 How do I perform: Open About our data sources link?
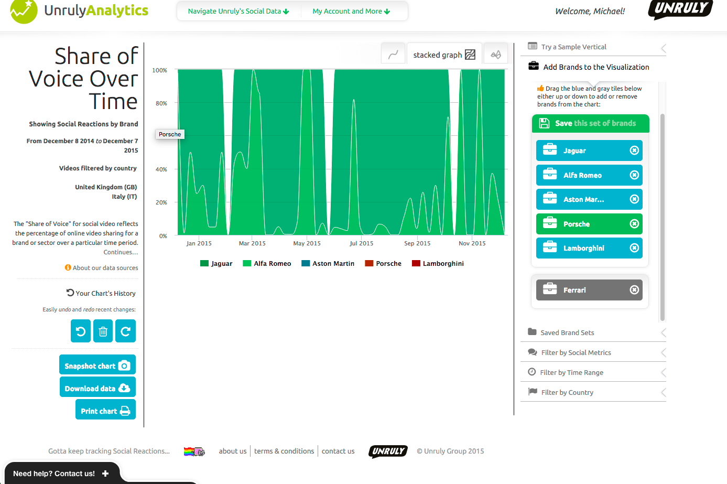[x=105, y=267]
